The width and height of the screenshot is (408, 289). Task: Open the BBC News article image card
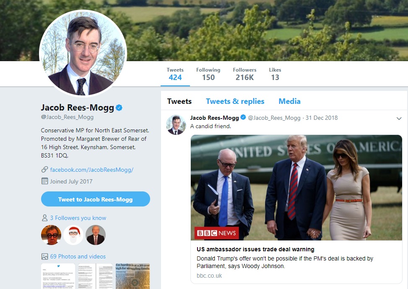point(296,188)
